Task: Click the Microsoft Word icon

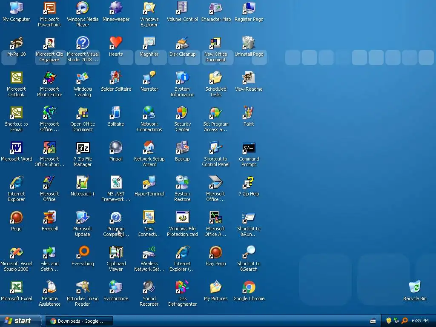Action: coord(17,147)
